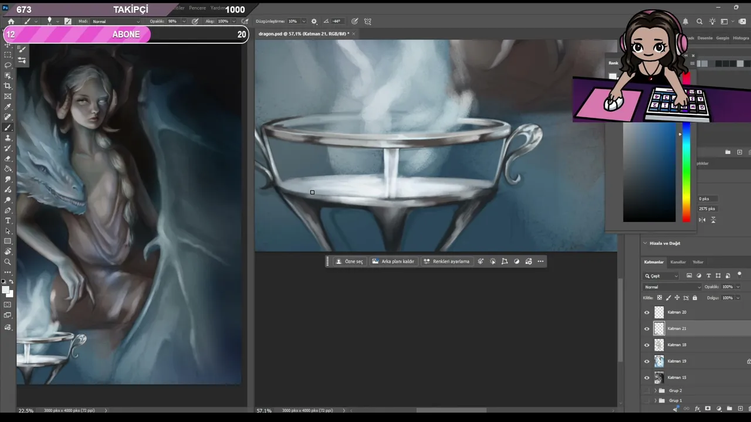Click Arka planı kaldır button

tap(393, 261)
